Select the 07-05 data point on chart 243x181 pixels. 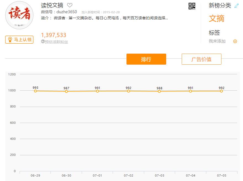(221, 91)
